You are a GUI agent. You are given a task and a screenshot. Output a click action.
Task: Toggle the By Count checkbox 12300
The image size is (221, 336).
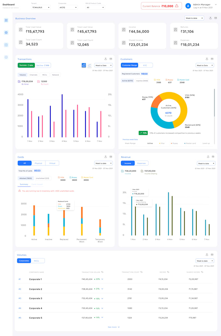[x=38, y=81]
